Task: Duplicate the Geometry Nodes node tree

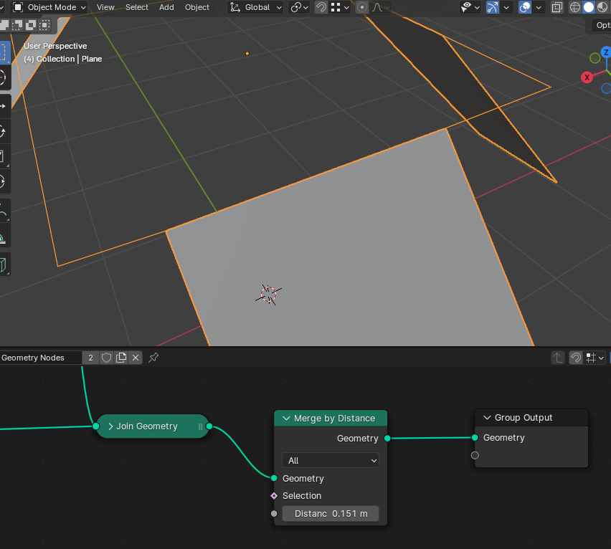Action: pyautogui.click(x=121, y=358)
